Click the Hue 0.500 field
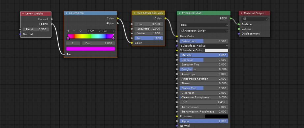The height and width of the screenshot is (128, 304). [149, 24]
